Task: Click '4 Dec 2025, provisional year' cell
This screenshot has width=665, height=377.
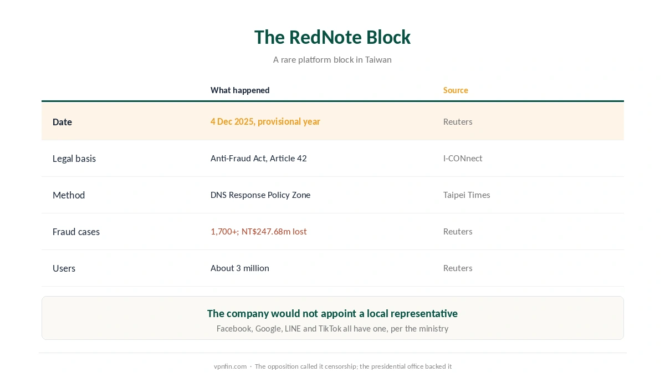Action: [265, 121]
